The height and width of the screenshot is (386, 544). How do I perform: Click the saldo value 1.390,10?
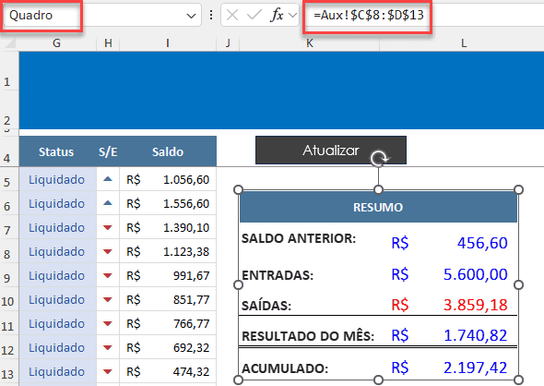coord(186,227)
